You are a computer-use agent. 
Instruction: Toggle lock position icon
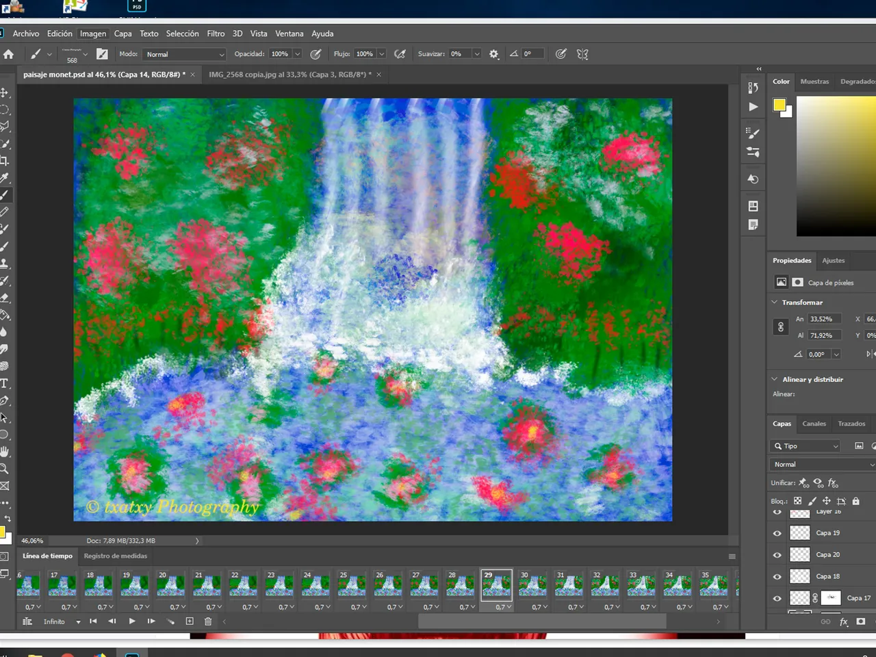pos(827,501)
